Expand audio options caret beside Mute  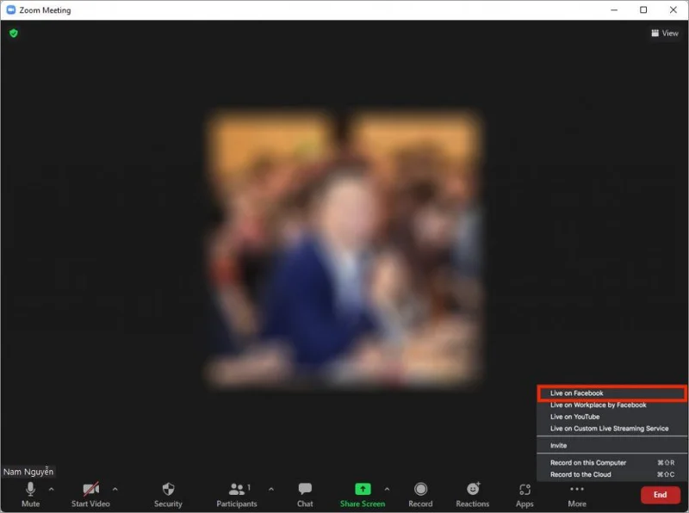coord(52,489)
